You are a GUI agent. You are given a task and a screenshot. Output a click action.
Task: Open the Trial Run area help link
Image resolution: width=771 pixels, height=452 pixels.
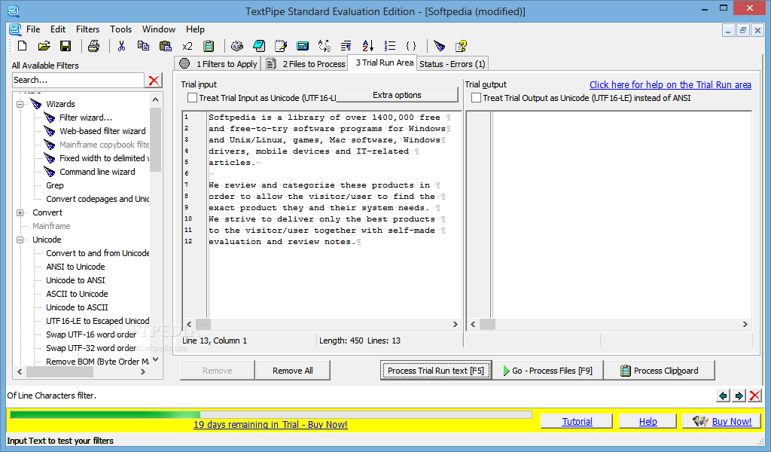[x=670, y=84]
